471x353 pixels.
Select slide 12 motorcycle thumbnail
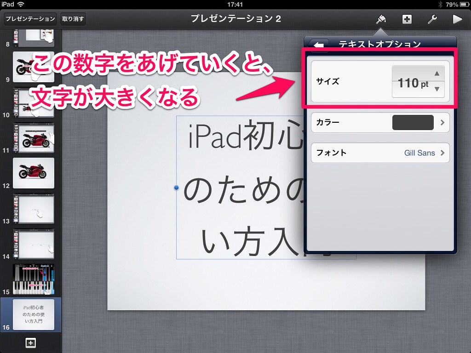pyautogui.click(x=34, y=173)
